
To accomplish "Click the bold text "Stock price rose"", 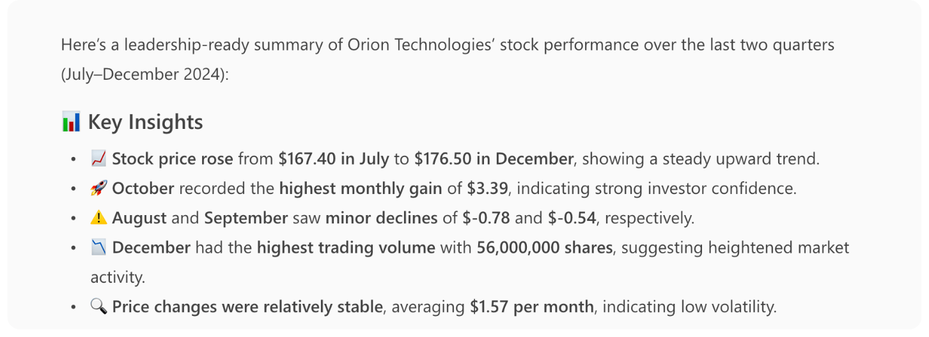I will [x=172, y=159].
